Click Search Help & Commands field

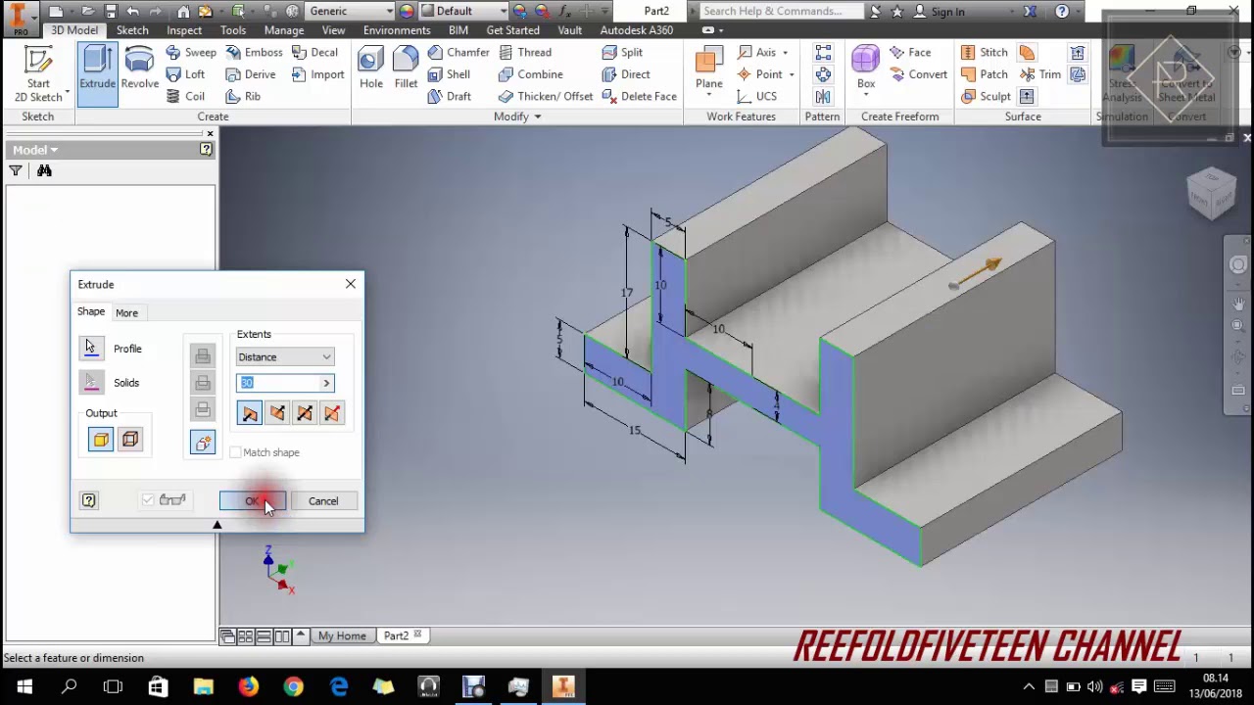[x=781, y=12]
